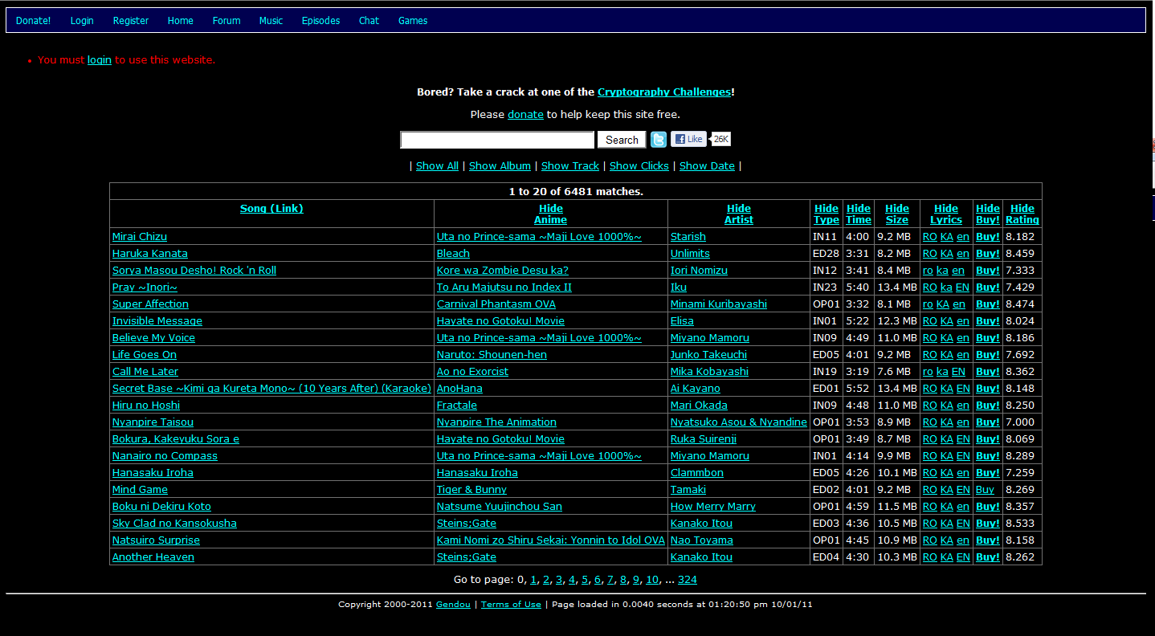1155x636 pixels.
Task: Open the Cryptography Challenges link
Action: click(x=664, y=92)
